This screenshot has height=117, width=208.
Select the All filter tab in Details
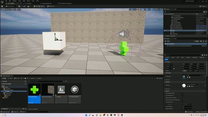(166, 59)
